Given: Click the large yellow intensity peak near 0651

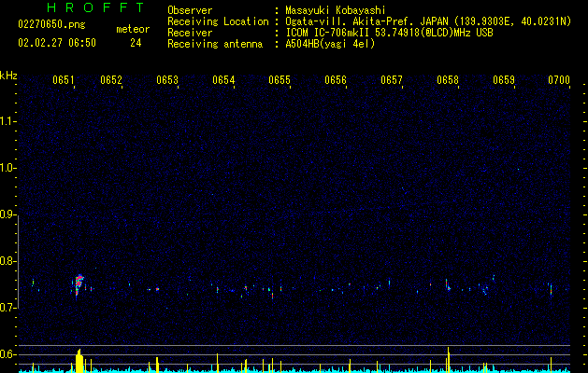Looking at the screenshot, I should [x=79, y=361].
